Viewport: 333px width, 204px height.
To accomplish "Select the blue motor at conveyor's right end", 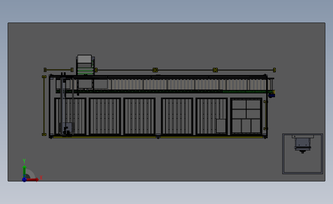I will 272,96.
